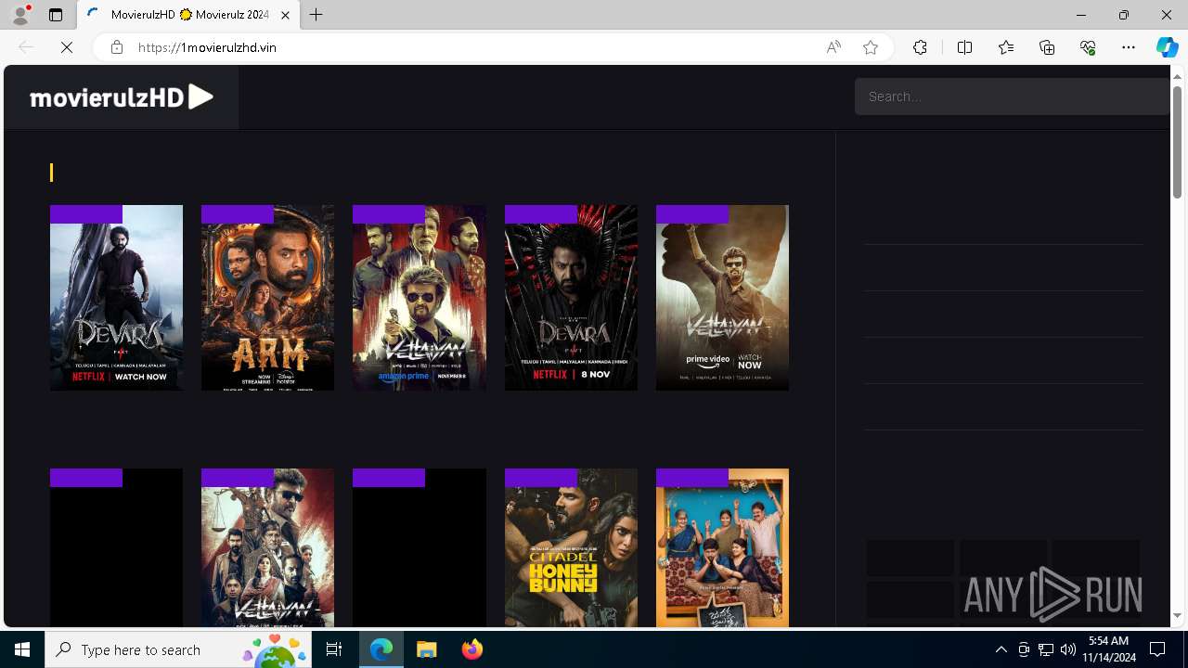1188x668 pixels.
Task: Click page scrollbar down arrow
Action: [x=1178, y=615]
